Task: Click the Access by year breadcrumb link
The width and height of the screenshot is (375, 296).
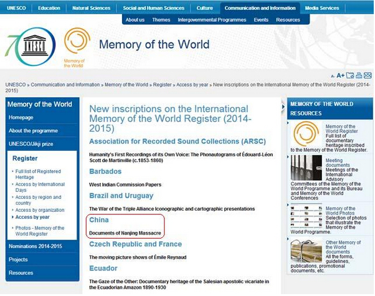Action: 192,85
